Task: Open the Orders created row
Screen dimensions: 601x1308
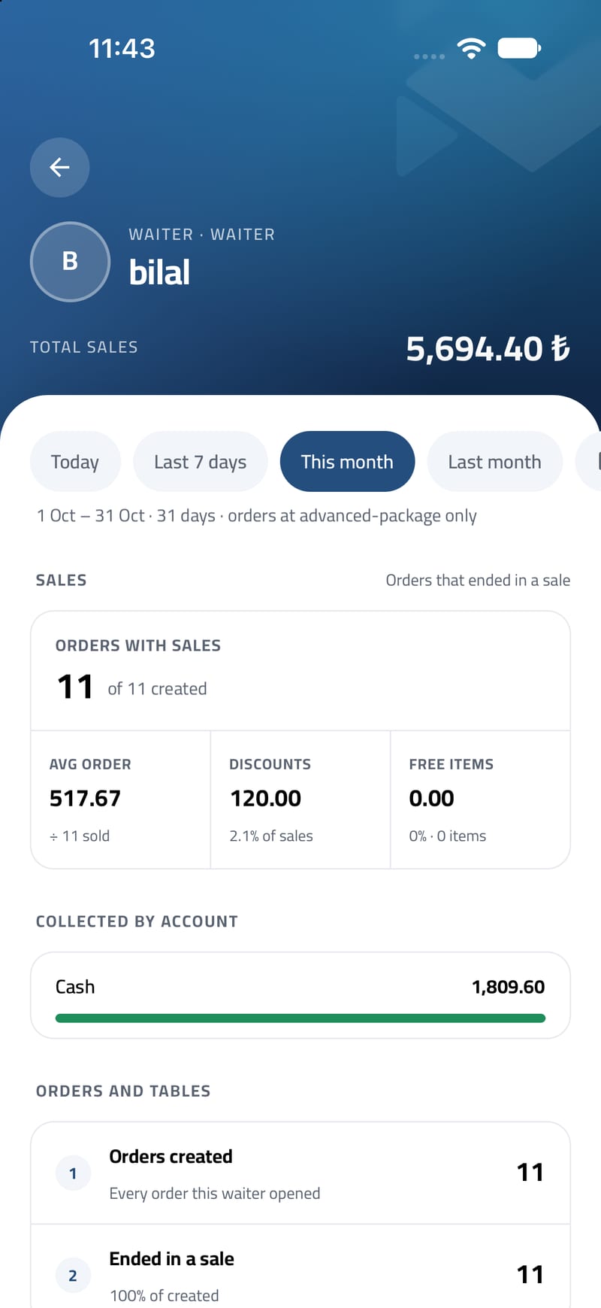Action: point(300,1173)
